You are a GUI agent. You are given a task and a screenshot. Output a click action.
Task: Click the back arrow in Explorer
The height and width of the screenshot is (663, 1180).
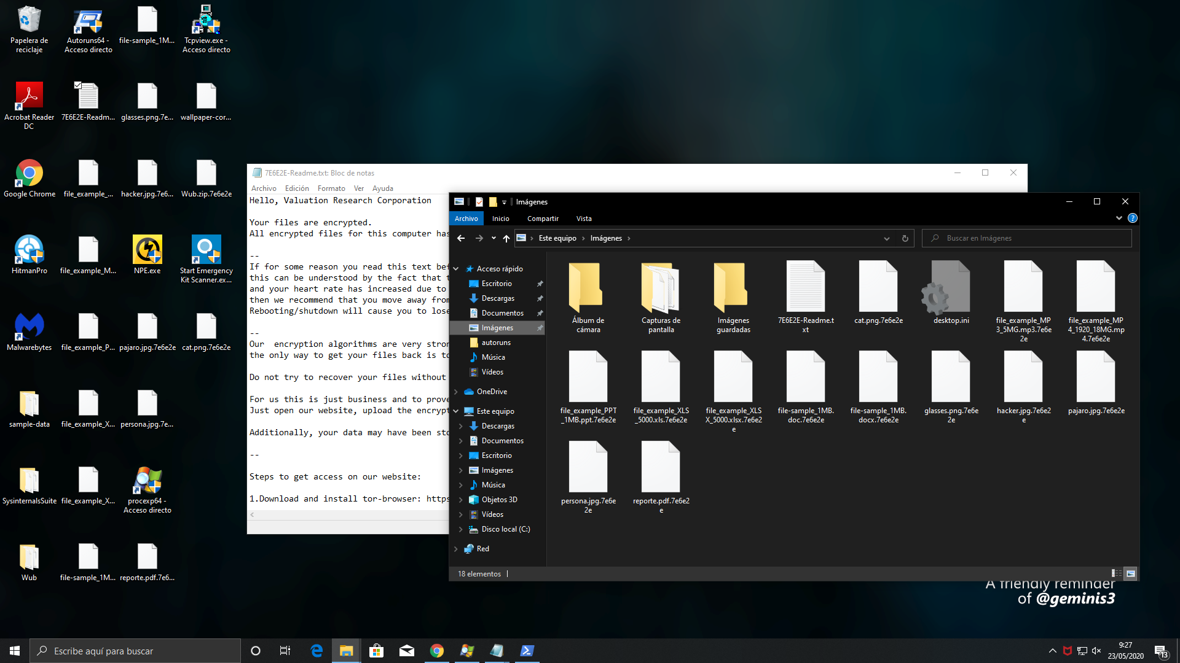(461, 238)
